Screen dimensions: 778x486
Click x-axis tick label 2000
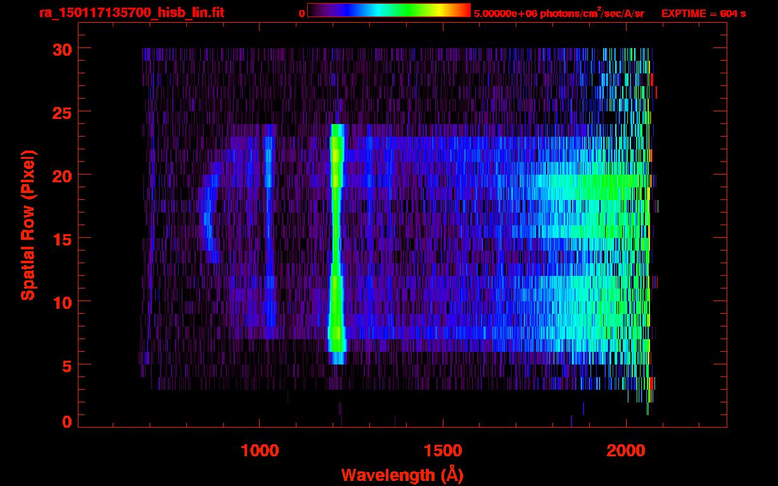point(626,450)
